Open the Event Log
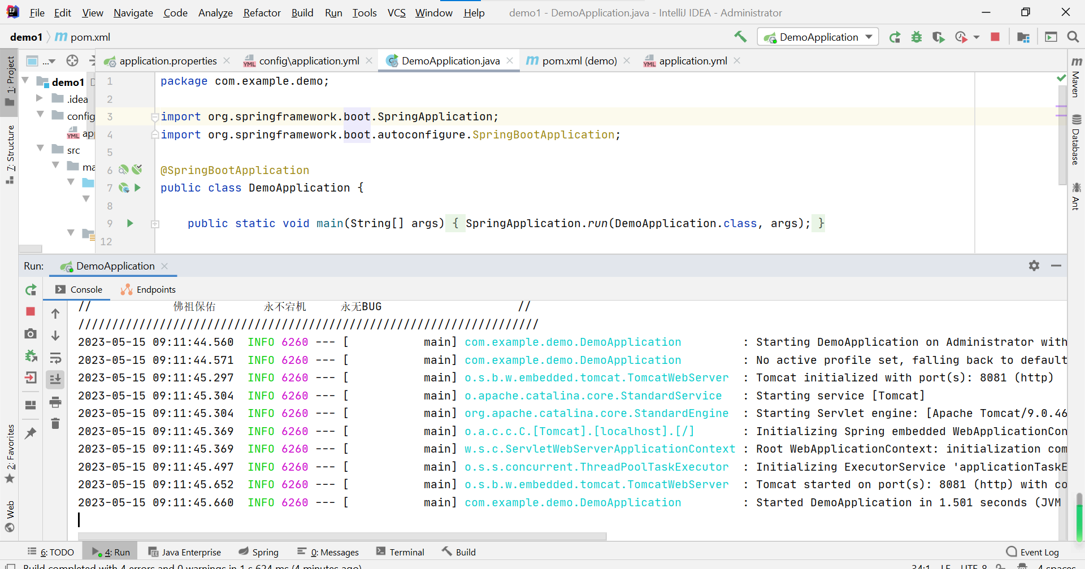 1033,552
